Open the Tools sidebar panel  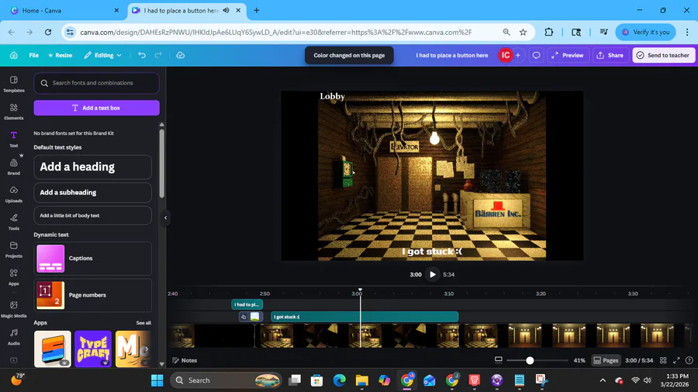14,222
